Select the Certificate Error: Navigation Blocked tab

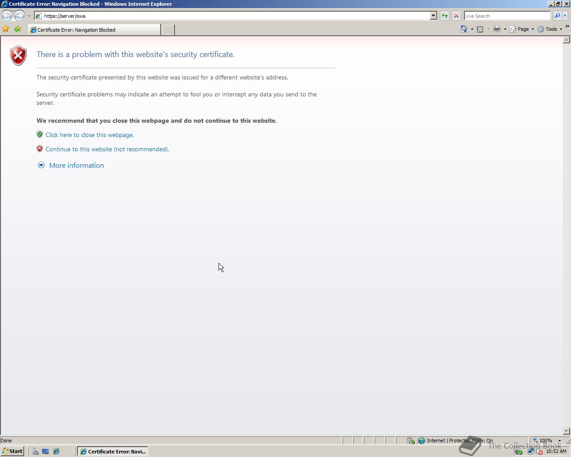[x=94, y=30]
